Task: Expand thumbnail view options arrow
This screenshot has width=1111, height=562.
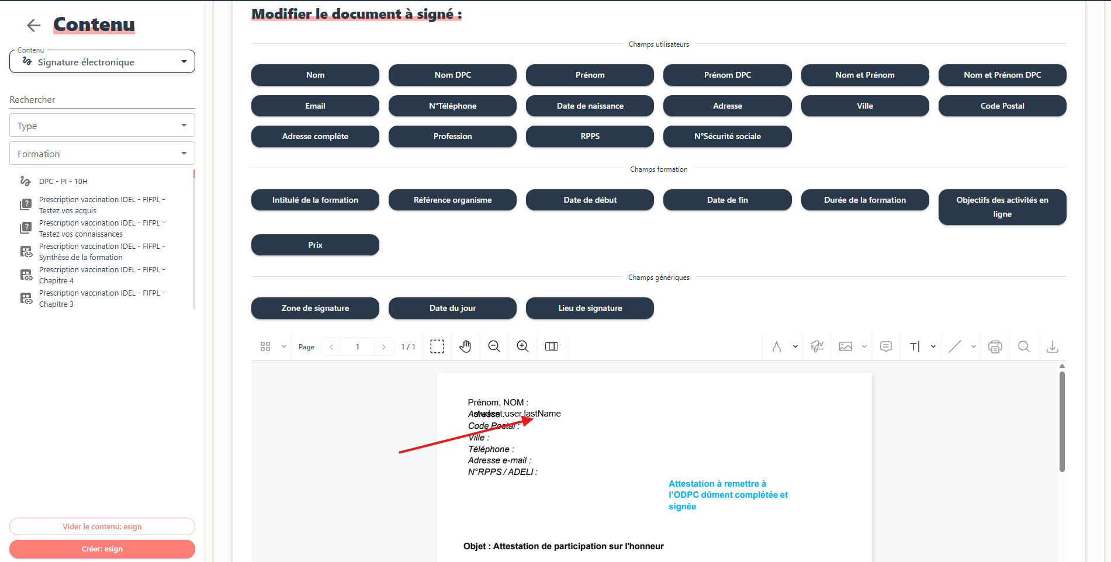Action: tap(284, 346)
